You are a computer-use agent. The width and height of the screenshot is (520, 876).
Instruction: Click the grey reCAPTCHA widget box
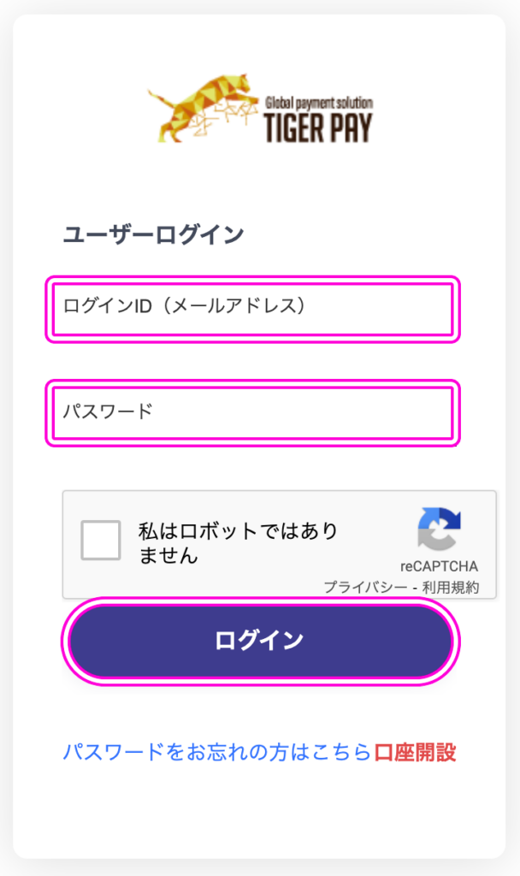pos(280,544)
